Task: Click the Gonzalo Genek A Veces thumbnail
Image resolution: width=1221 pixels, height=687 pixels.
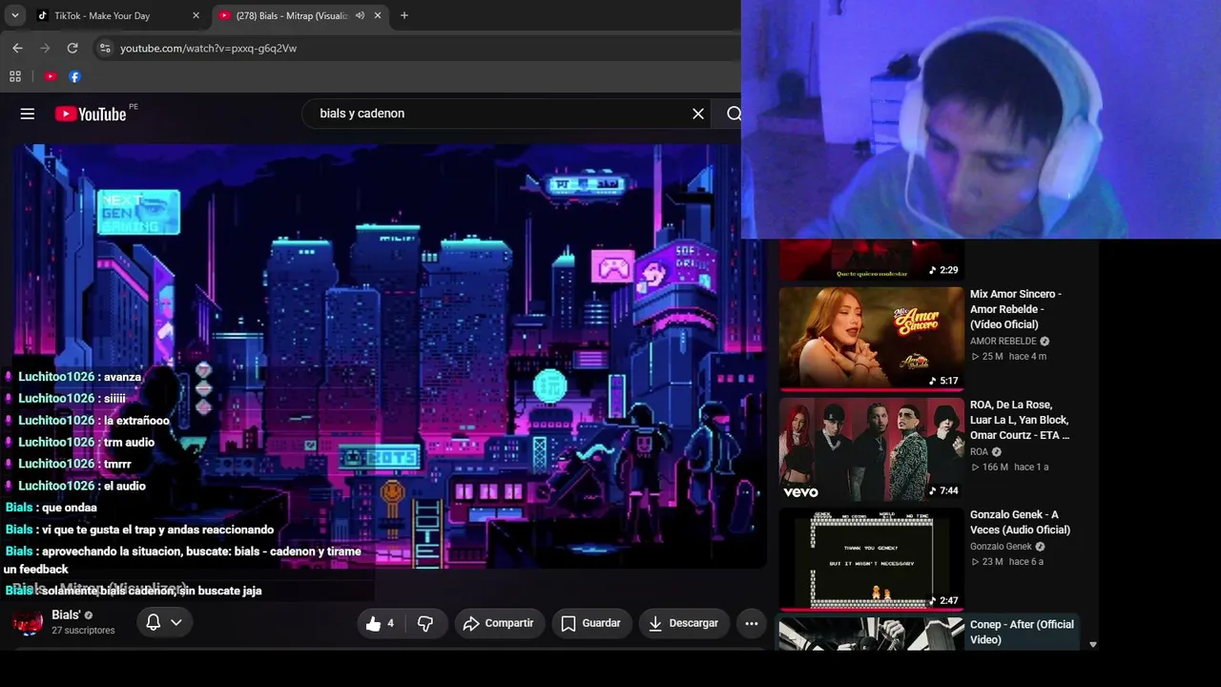Action: click(x=871, y=558)
